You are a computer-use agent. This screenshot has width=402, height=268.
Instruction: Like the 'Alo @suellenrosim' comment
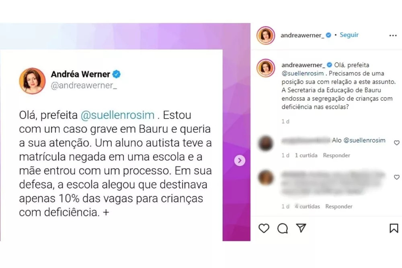pos(397,143)
